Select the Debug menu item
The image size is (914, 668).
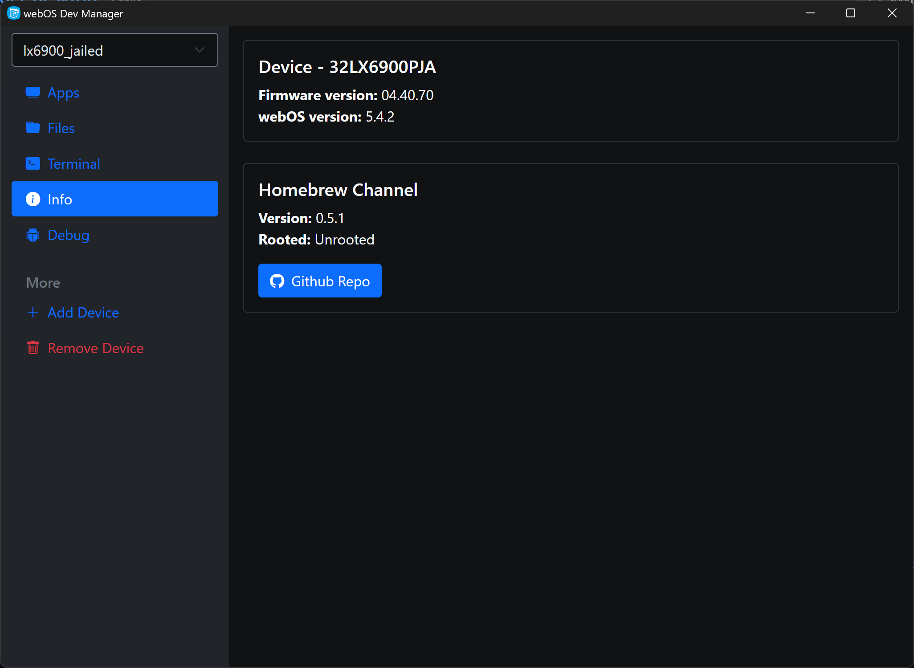click(68, 235)
